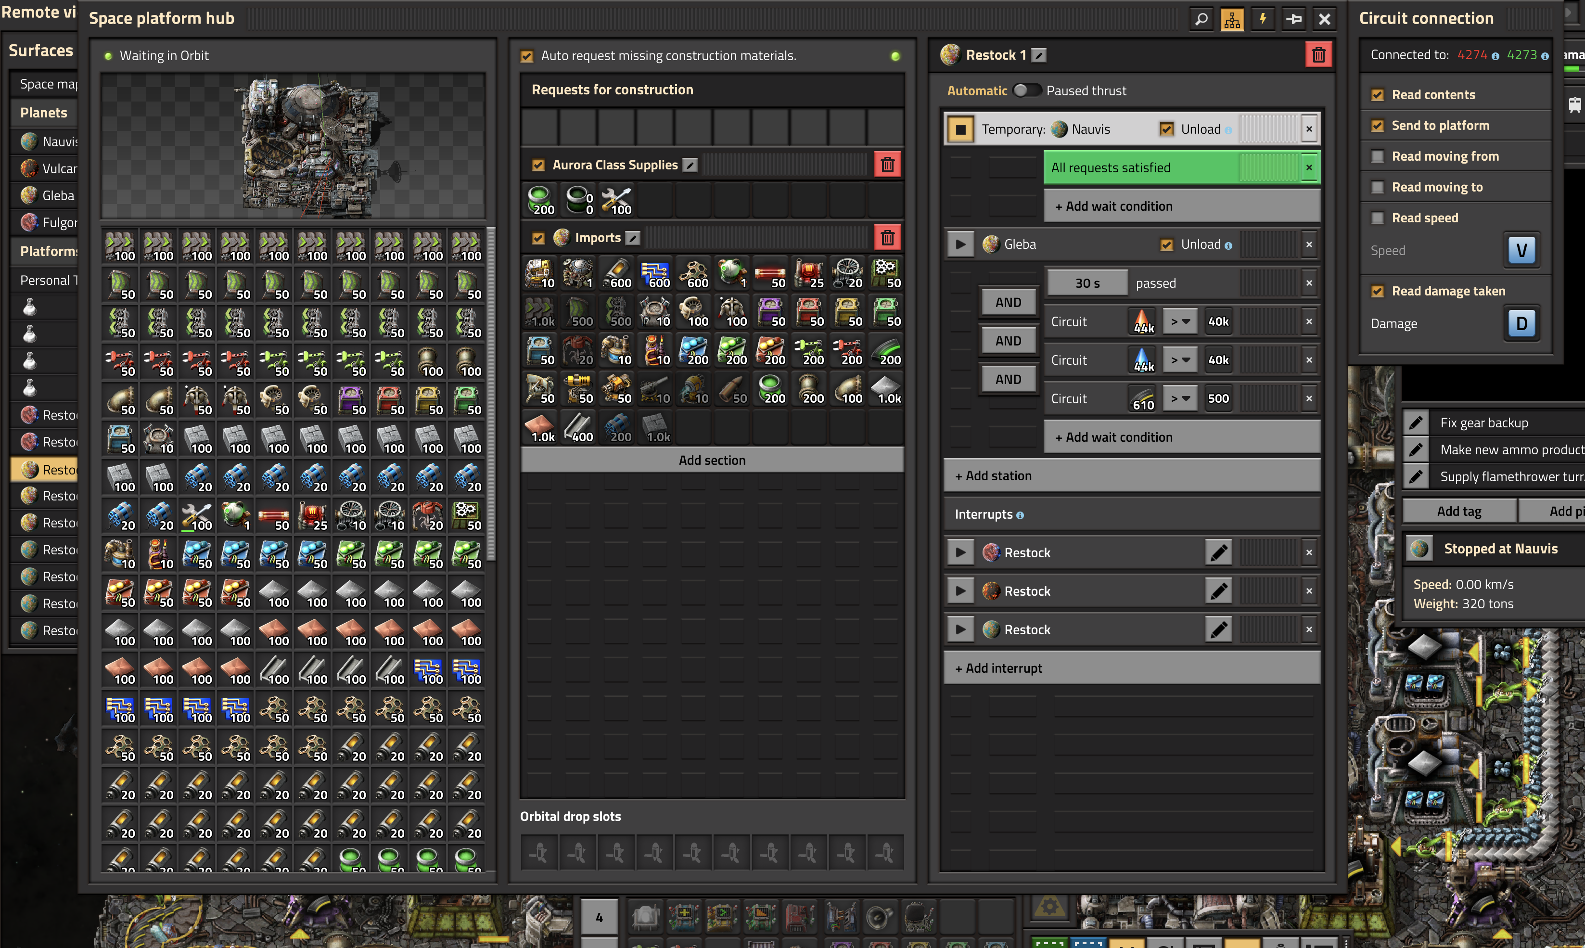Click the 30 s time value field
The height and width of the screenshot is (948, 1585).
[1087, 283]
